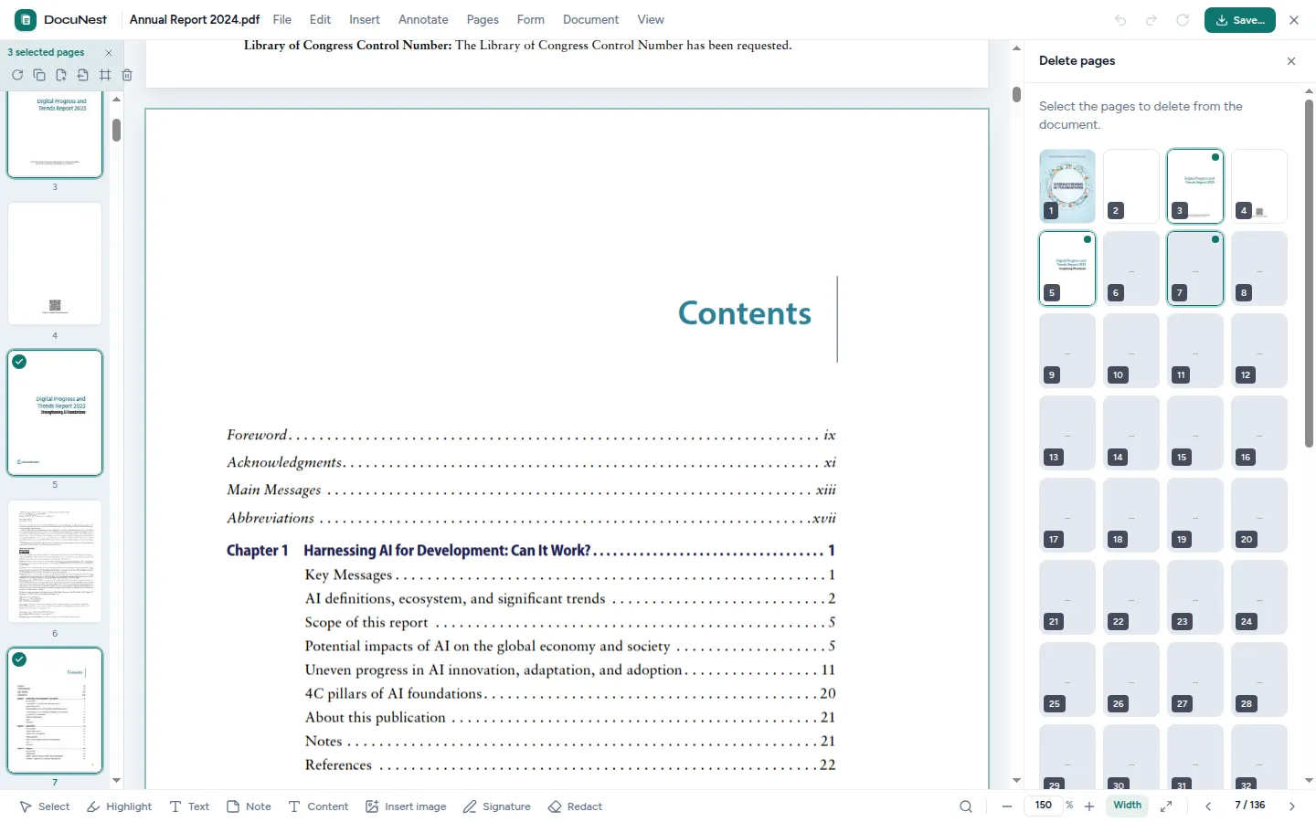
Task: Select page 15 in Delete pages grid
Action: [1195, 433]
